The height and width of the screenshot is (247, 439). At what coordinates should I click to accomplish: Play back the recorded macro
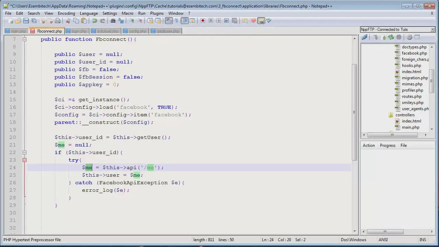tap(218, 21)
